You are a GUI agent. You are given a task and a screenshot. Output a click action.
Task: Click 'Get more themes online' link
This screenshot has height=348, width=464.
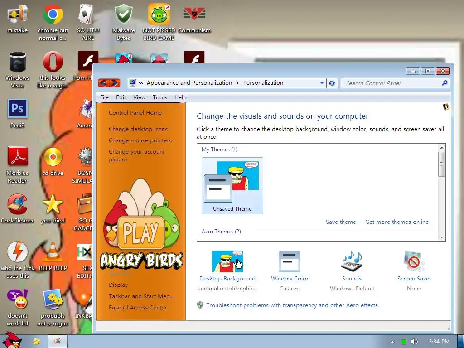[397, 222]
